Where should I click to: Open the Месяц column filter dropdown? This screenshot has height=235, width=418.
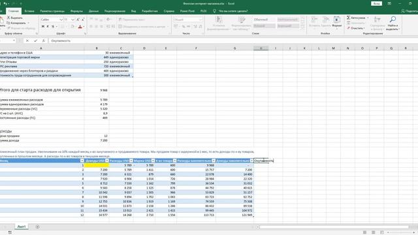(x=82, y=161)
